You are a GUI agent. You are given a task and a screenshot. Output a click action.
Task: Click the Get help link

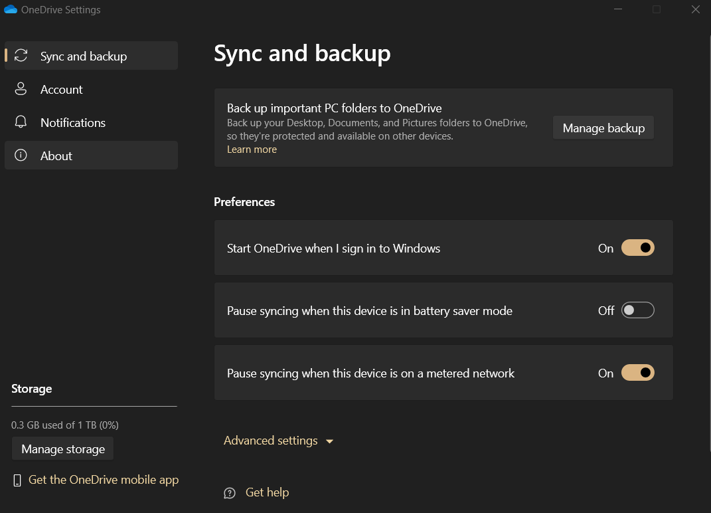point(267,492)
